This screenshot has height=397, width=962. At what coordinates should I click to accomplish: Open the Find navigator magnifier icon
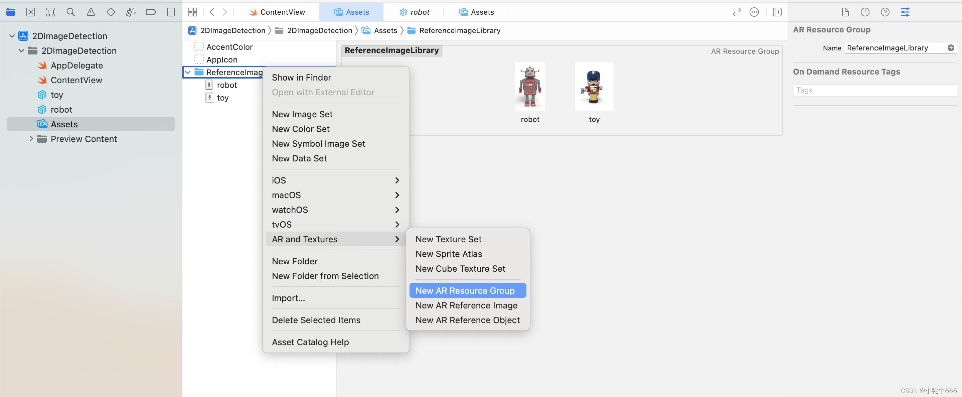[x=70, y=12]
